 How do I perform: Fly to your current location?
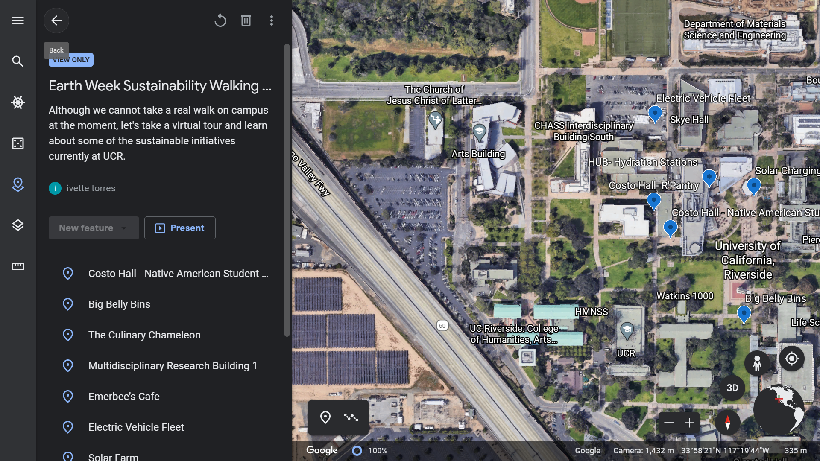791,359
